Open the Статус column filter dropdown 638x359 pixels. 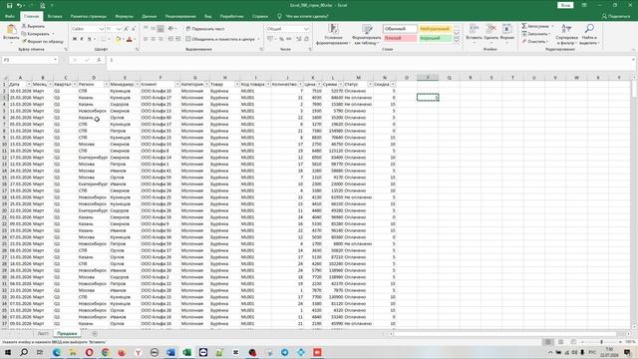point(370,84)
